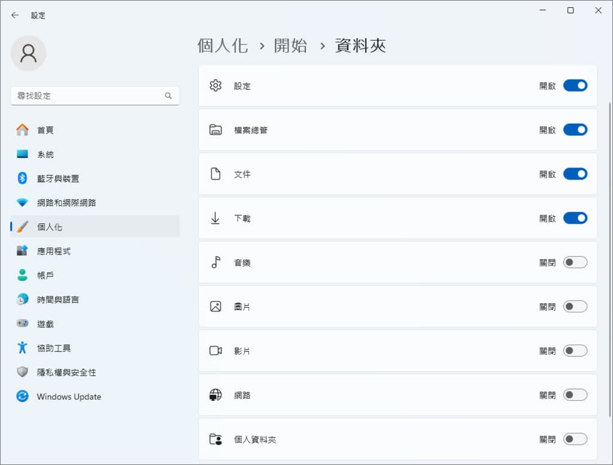Click the 影片 row label
Image resolution: width=613 pixels, height=465 pixels.
tap(242, 351)
